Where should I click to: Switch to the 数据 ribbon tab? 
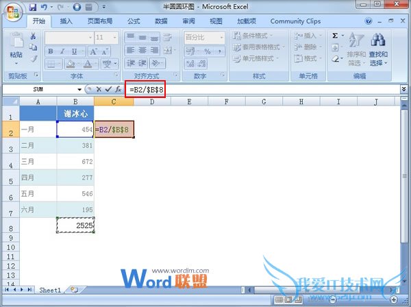pos(161,21)
